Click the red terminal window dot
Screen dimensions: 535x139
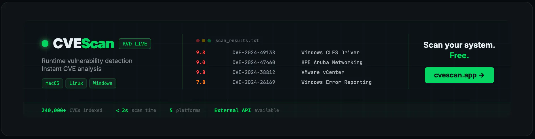(198, 41)
